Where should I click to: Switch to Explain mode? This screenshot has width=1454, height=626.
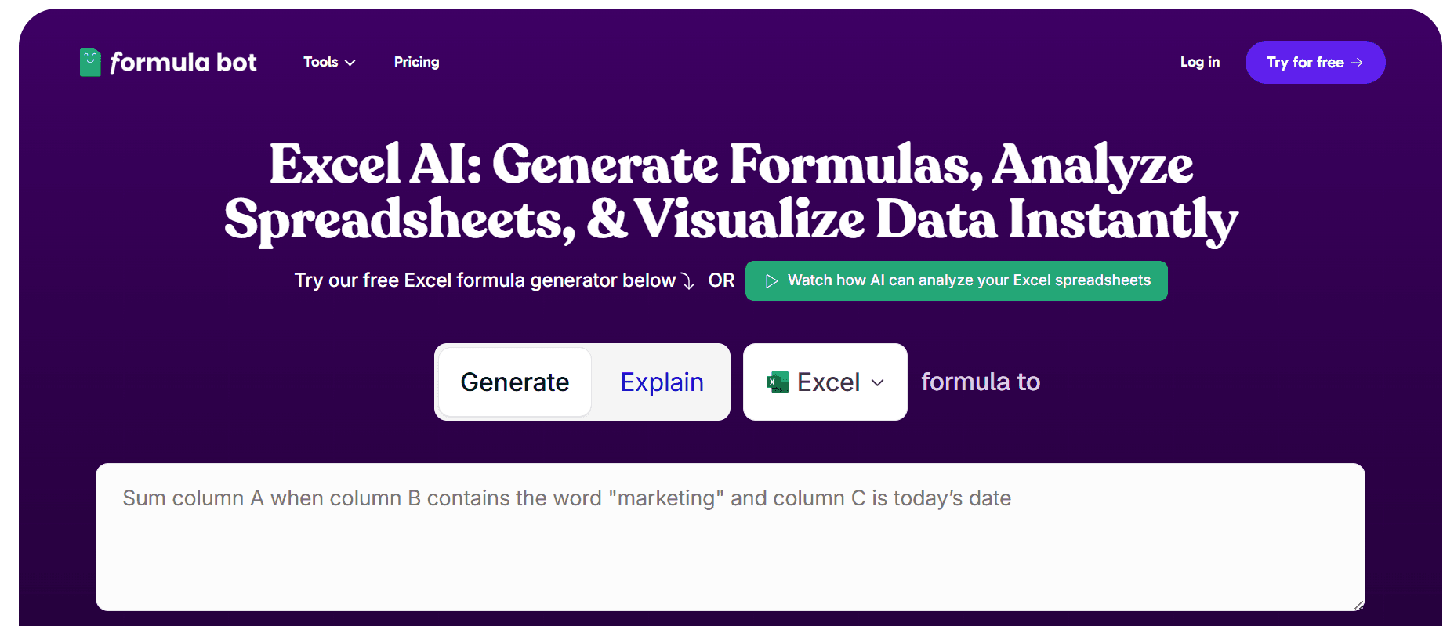pos(662,382)
